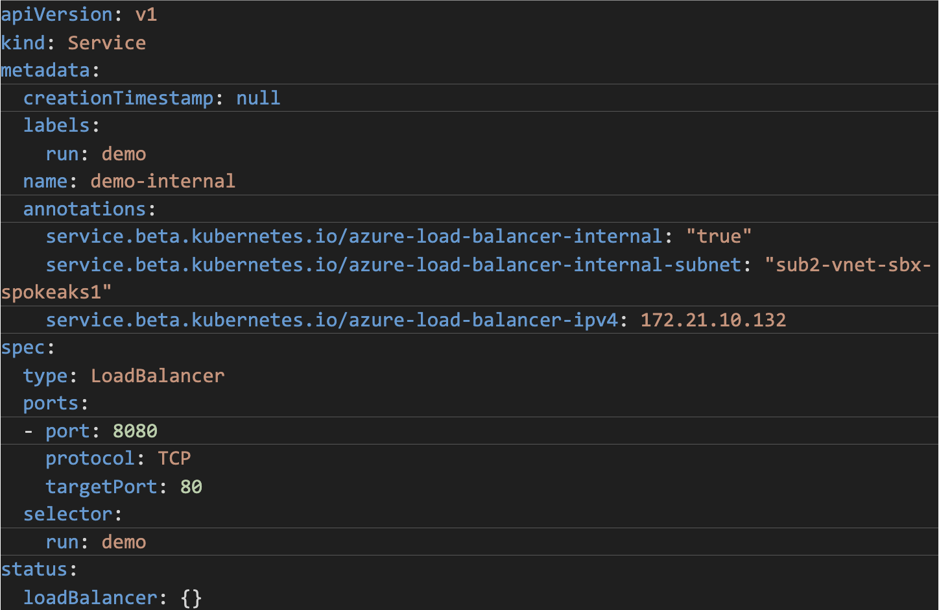Click the spec key
The image size is (939, 610).
(x=24, y=348)
